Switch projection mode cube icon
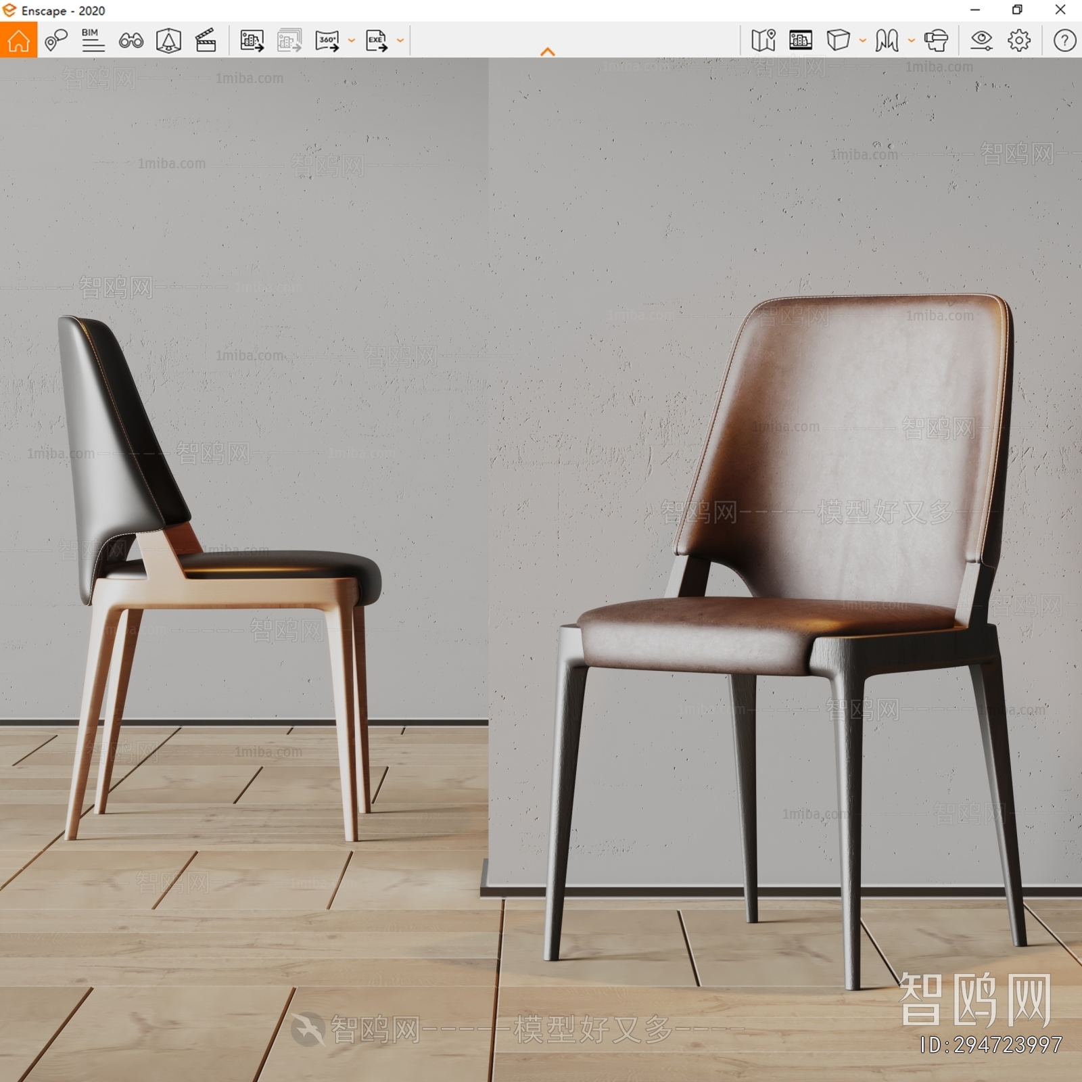This screenshot has height=1082, width=1082. pyautogui.click(x=838, y=41)
